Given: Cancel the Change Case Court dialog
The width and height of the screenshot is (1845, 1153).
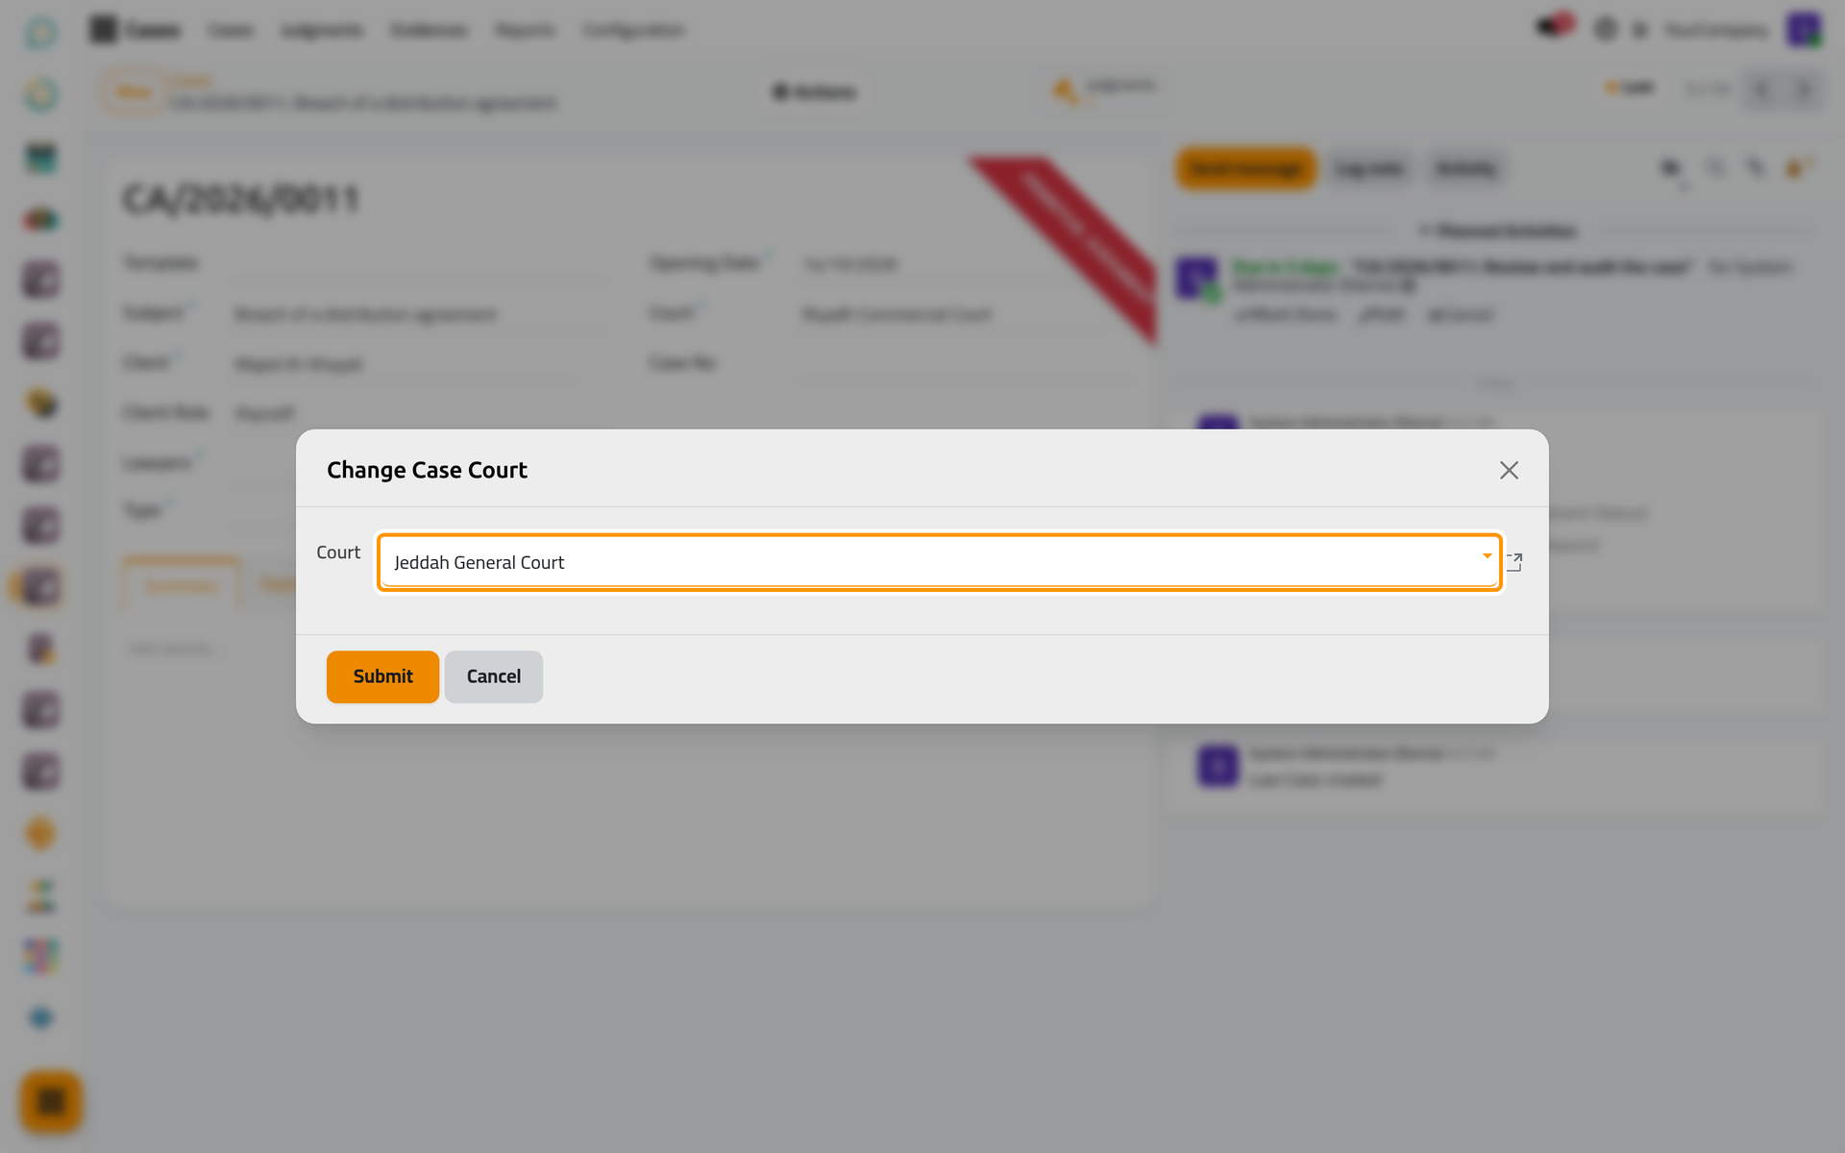Looking at the screenshot, I should pos(494,676).
